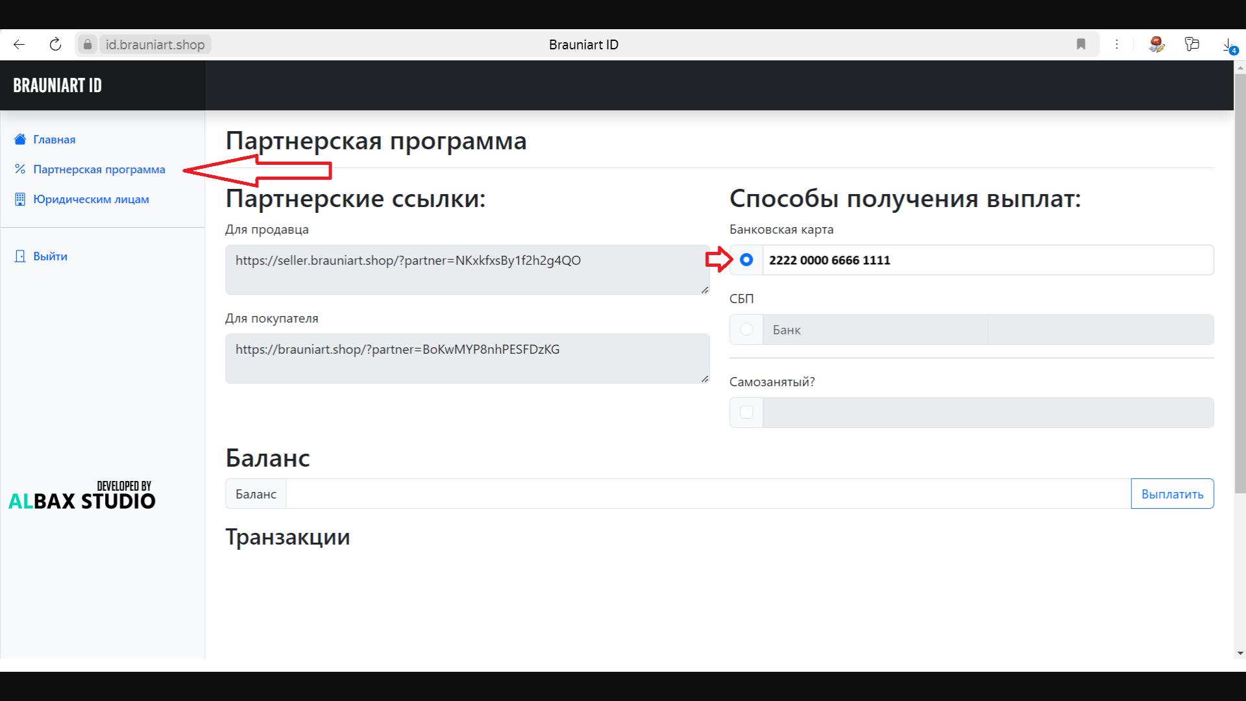Click the Brauniart ID page title
The height and width of the screenshot is (701, 1246).
coord(583,44)
